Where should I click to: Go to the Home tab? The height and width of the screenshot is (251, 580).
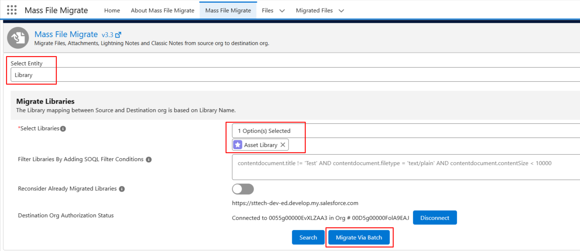coord(112,11)
